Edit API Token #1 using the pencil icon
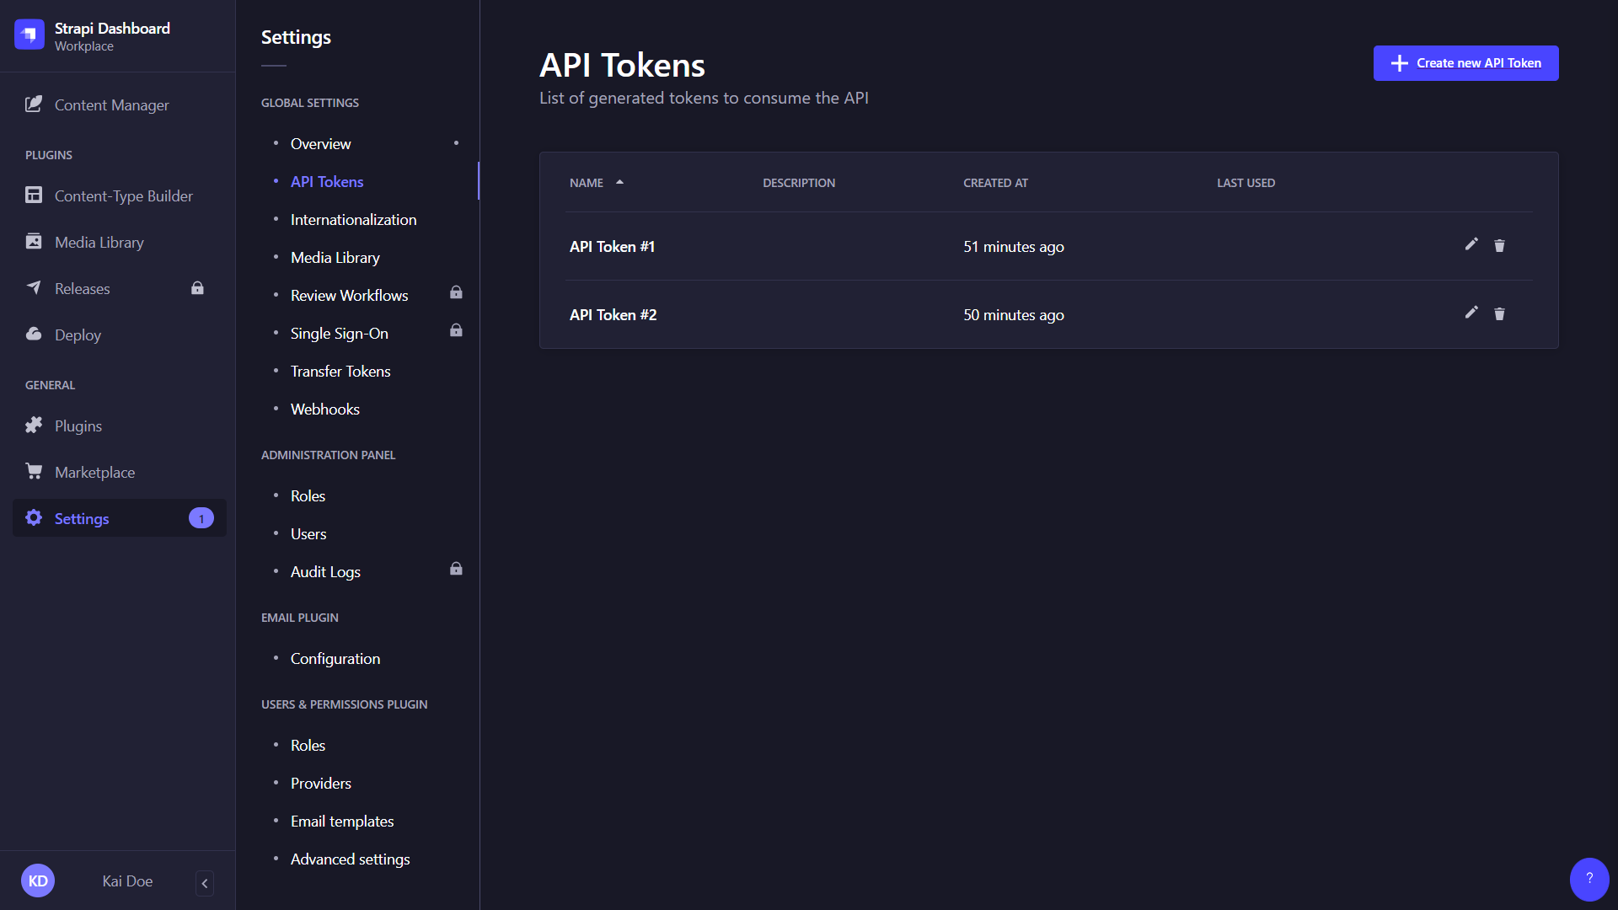The width and height of the screenshot is (1618, 910). point(1471,244)
